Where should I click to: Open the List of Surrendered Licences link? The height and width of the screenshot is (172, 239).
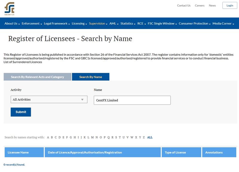point(23,62)
